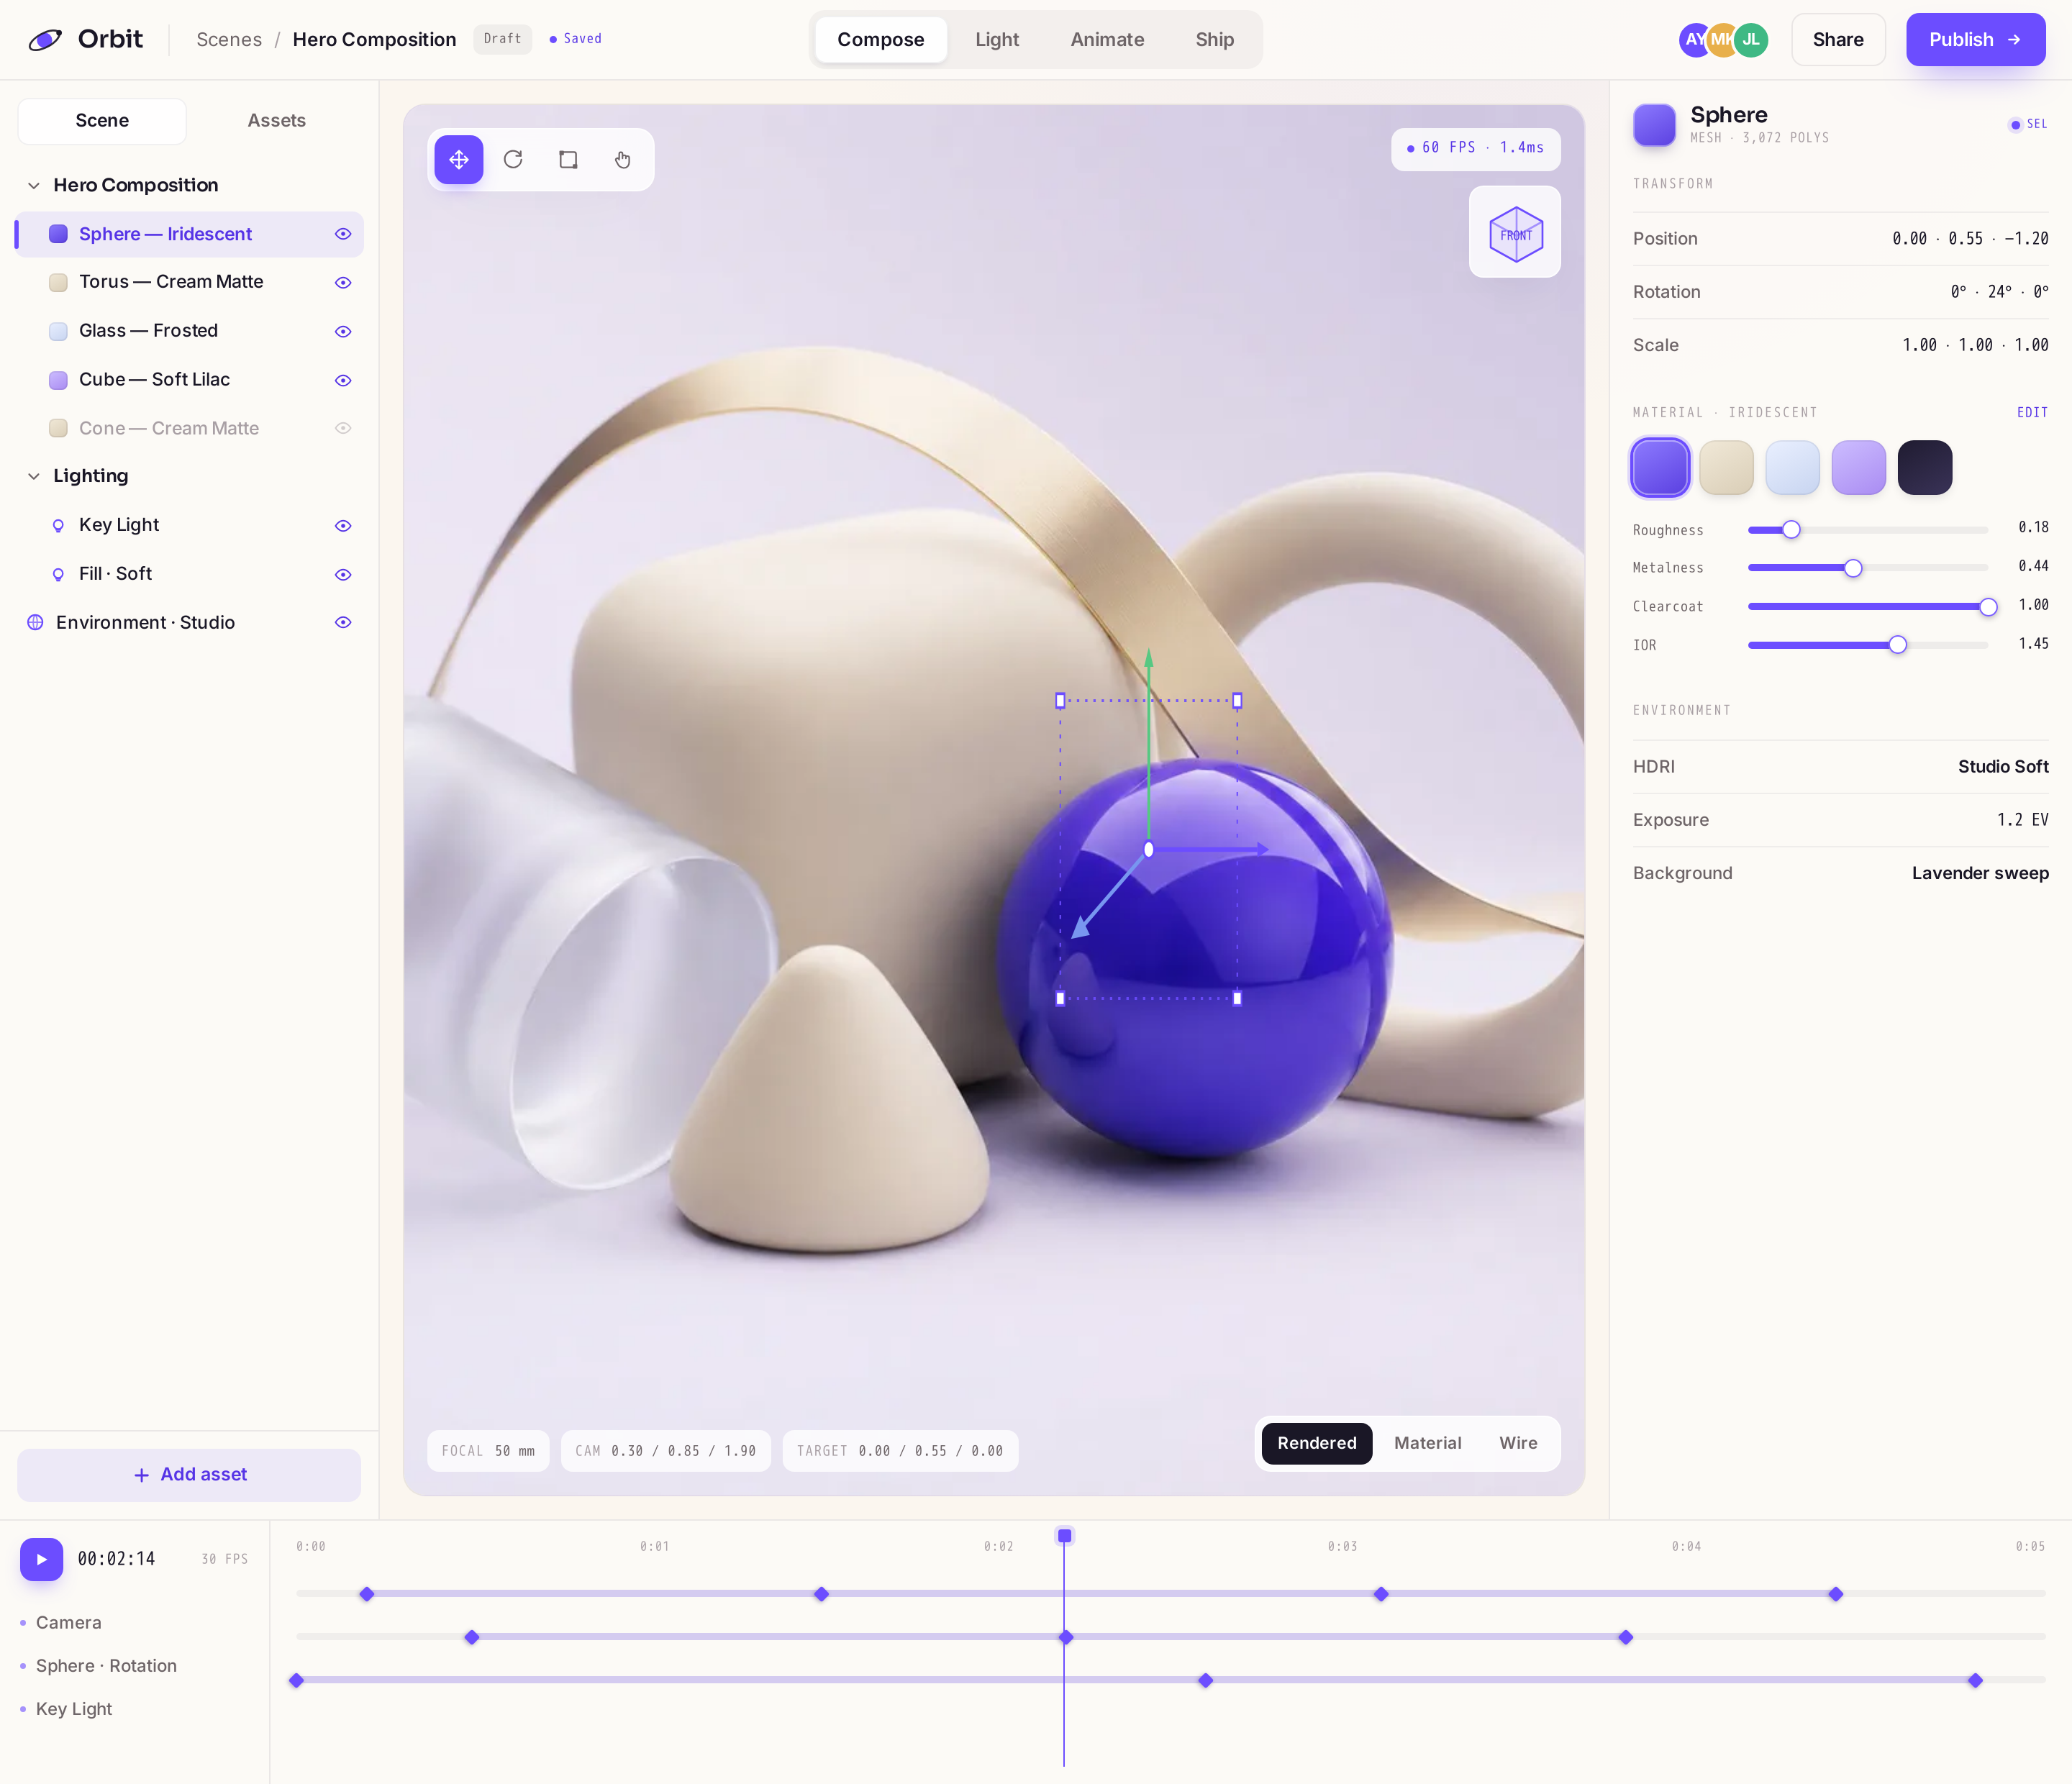The image size is (2072, 1784).
Task: Open the Animate workspace tab
Action: pyautogui.click(x=1107, y=40)
